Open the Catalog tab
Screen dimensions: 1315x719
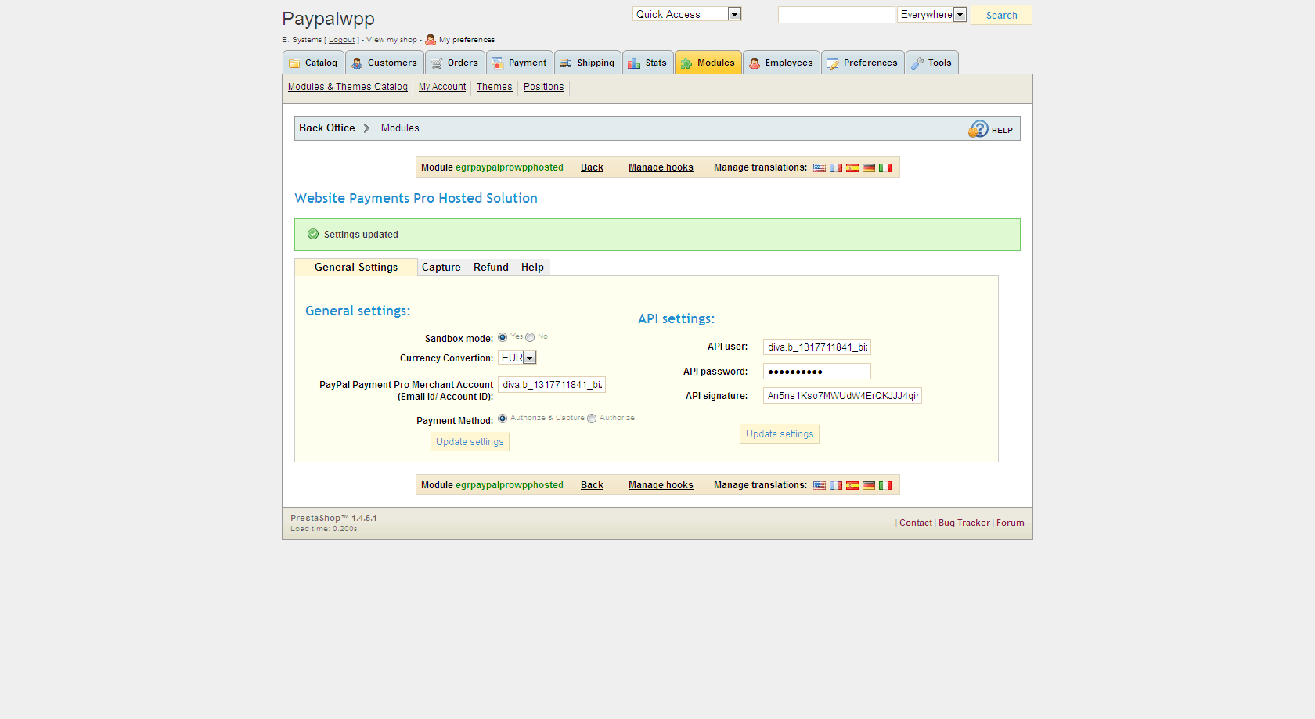313,63
